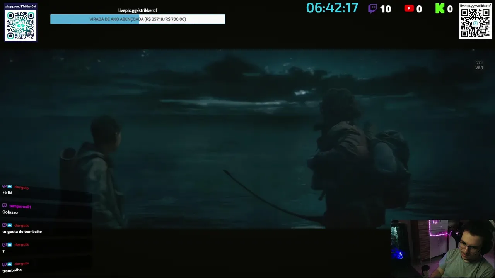Click the Twitch badge above 'tu gosta do trambalho'

pyautogui.click(x=4, y=225)
